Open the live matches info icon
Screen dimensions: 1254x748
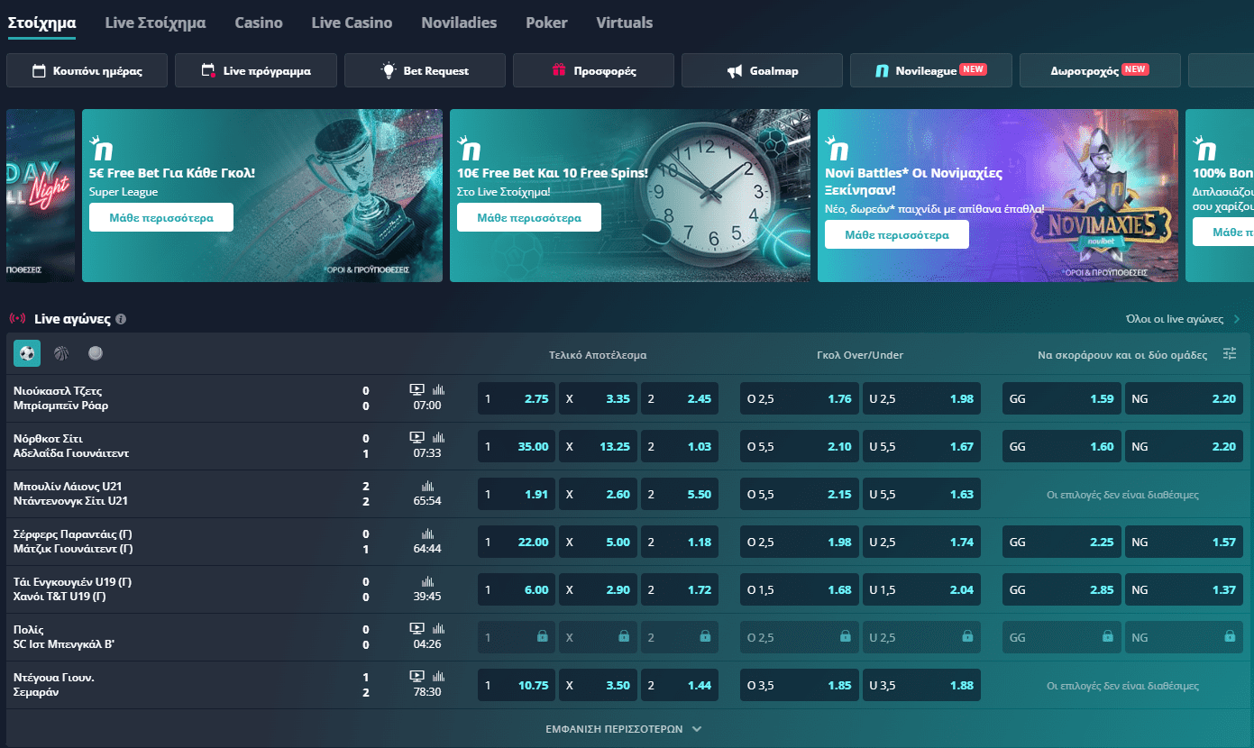[x=121, y=319]
